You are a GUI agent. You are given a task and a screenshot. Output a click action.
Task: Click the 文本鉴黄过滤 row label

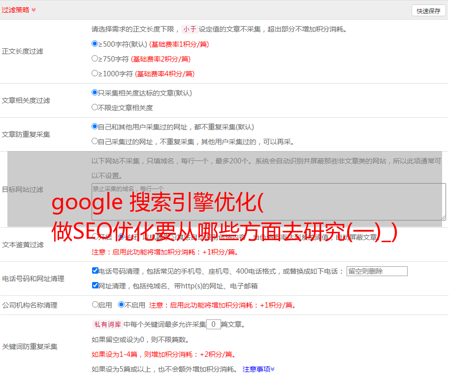[23, 245]
